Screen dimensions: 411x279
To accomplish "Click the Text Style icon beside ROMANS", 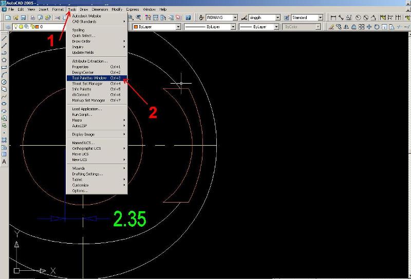I will click(201, 17).
